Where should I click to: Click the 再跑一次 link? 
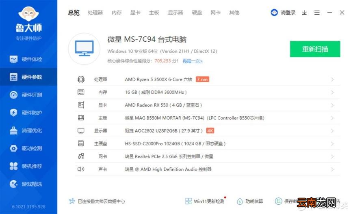(x=193, y=61)
